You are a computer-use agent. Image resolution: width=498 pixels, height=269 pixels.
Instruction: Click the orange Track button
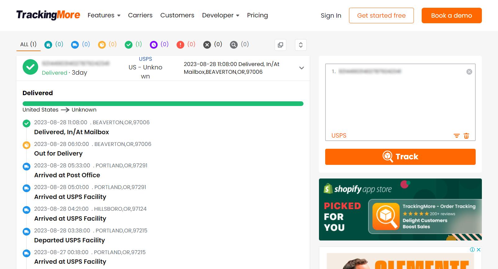(400, 157)
